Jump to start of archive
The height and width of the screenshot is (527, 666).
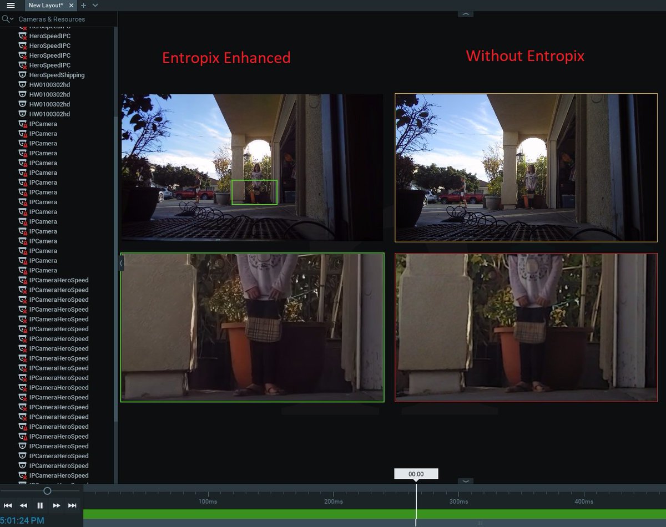point(8,505)
